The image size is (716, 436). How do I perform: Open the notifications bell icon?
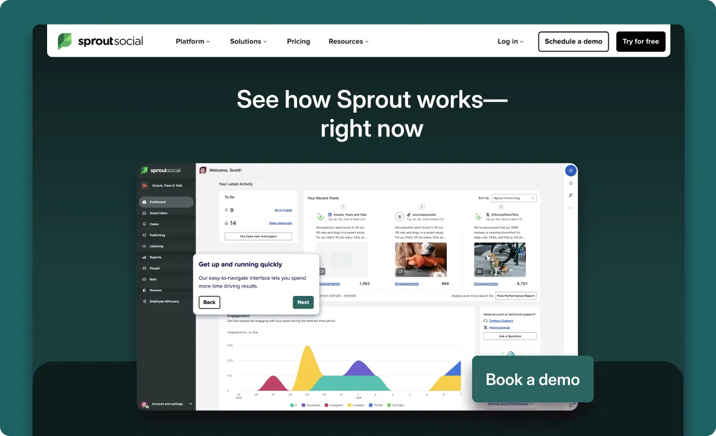pyautogui.click(x=570, y=182)
